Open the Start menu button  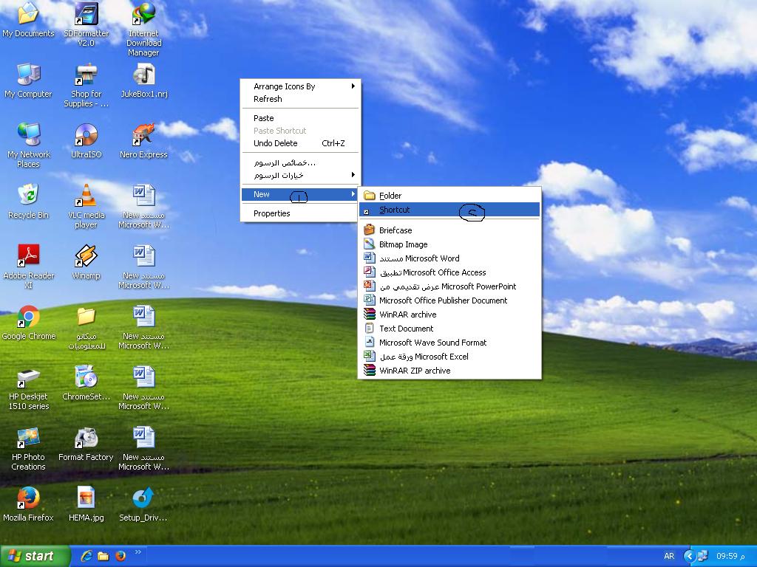tap(35, 556)
